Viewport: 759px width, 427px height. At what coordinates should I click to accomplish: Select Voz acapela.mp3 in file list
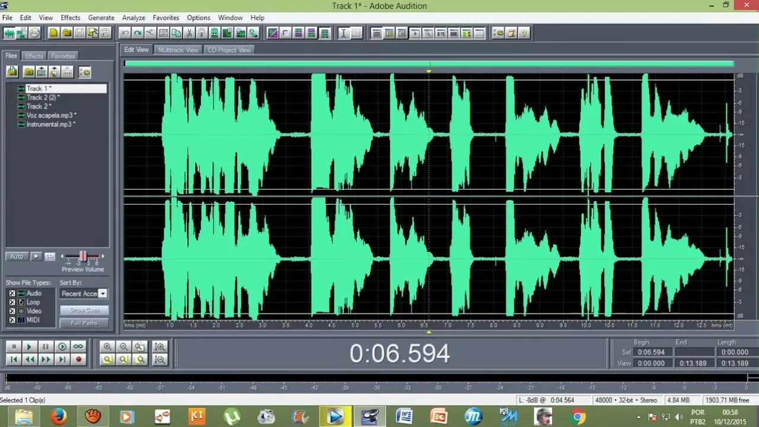pos(51,115)
